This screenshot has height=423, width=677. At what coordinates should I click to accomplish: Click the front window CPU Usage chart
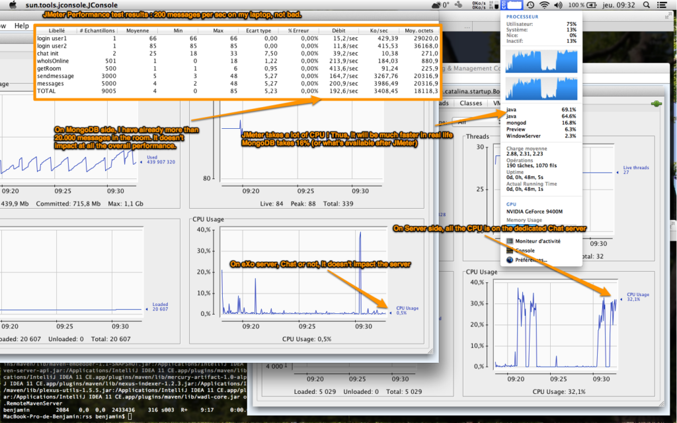point(303,271)
